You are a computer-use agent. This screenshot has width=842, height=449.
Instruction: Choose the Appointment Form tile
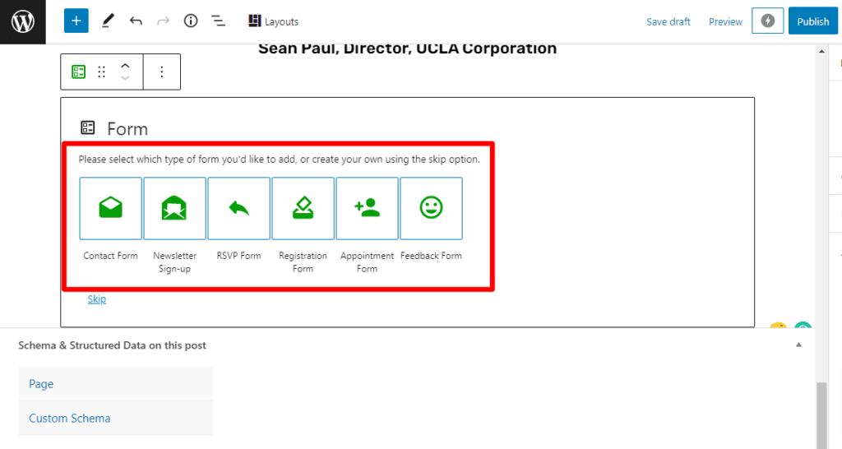click(368, 208)
